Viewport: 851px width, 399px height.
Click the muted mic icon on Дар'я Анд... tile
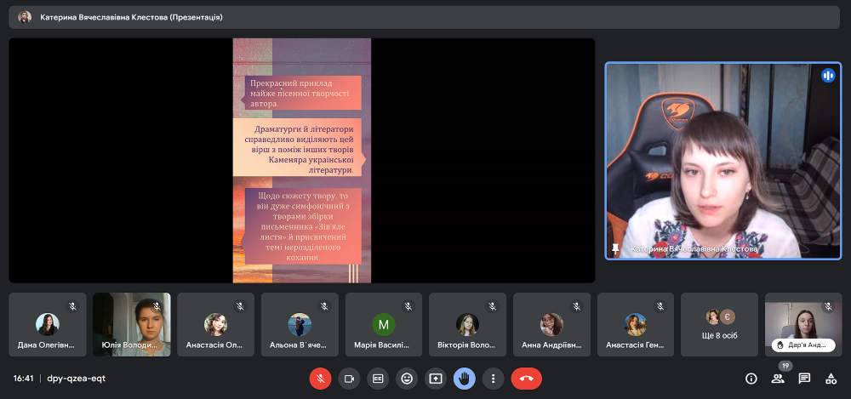click(x=828, y=307)
